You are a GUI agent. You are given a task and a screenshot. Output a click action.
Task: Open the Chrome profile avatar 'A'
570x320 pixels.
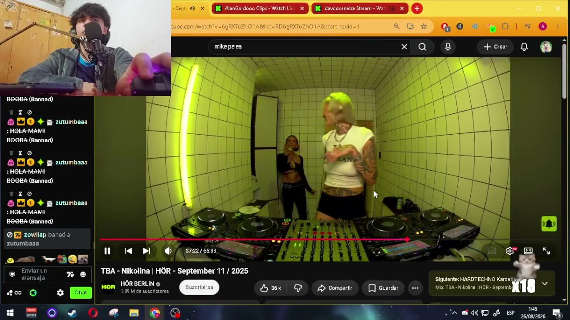(542, 27)
